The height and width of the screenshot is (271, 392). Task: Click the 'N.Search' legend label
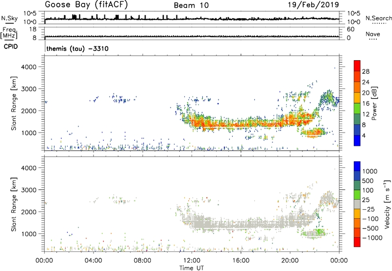click(378, 18)
